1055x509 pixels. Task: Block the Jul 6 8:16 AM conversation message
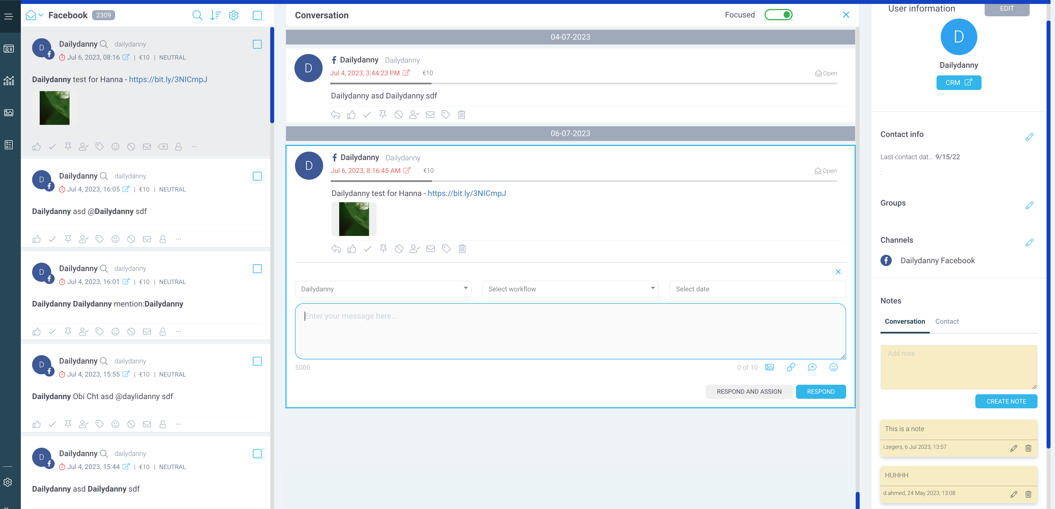[399, 249]
